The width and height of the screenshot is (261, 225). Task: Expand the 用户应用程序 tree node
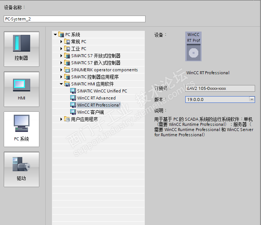pos(61,119)
